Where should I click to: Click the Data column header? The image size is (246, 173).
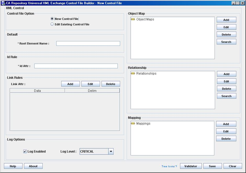(37, 91)
